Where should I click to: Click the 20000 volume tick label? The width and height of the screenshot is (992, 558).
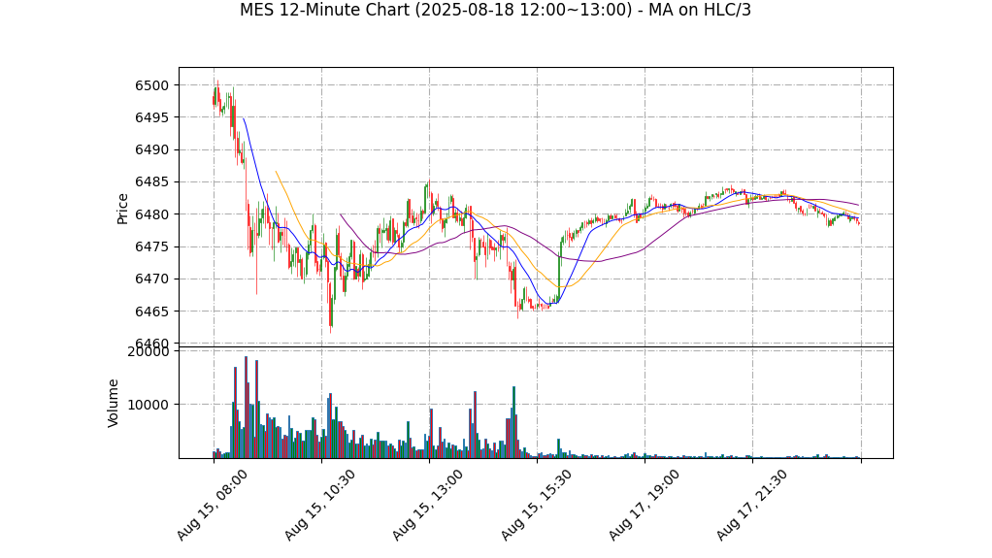click(149, 351)
